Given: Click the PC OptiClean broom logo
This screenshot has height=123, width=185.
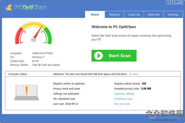Looking at the screenshot, I should coord(9,7).
